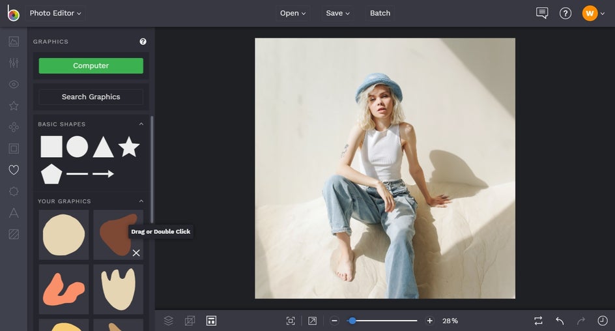Zoom out with the minus button
The image size is (615, 331).
click(334, 321)
